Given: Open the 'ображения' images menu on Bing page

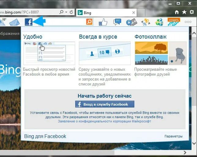Looking at the screenshot, I should coord(10,34).
